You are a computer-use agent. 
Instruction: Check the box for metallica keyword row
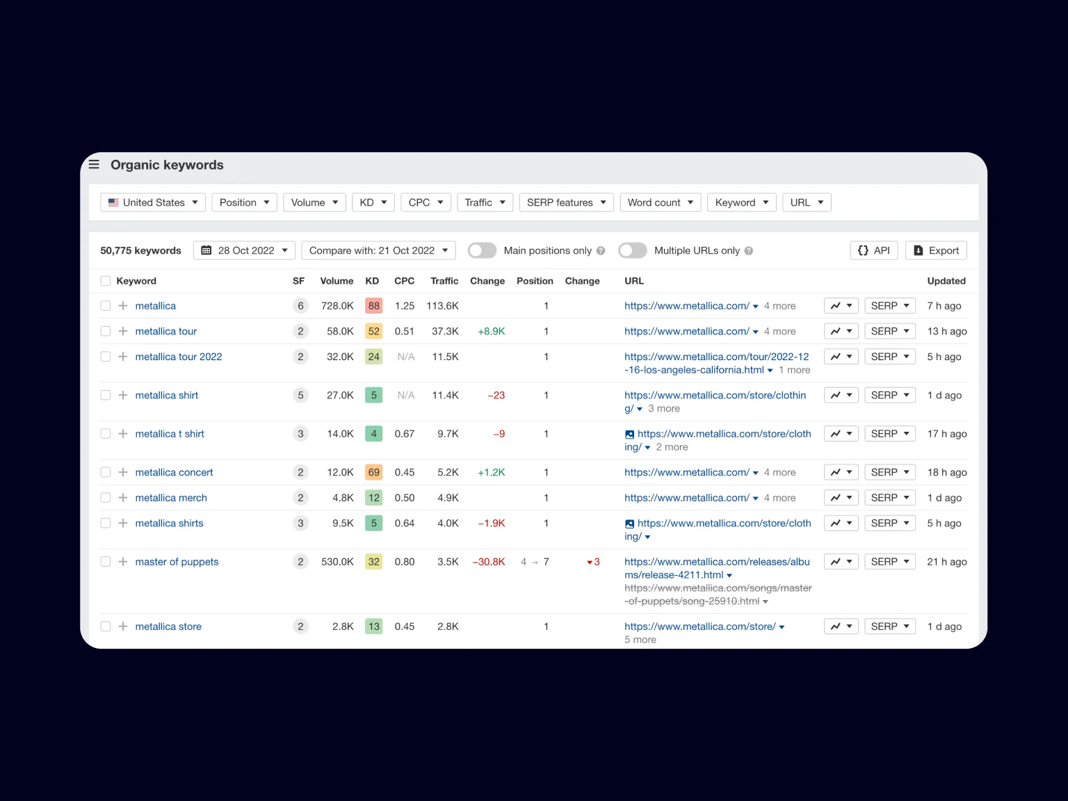106,306
